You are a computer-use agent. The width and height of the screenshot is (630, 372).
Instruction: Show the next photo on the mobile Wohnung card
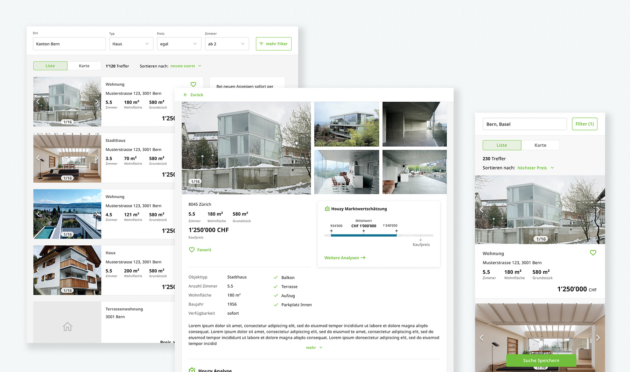pos(598,210)
